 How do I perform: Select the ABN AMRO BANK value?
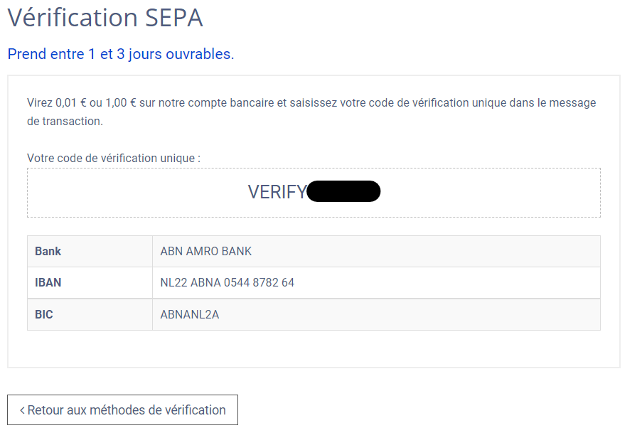coord(206,251)
